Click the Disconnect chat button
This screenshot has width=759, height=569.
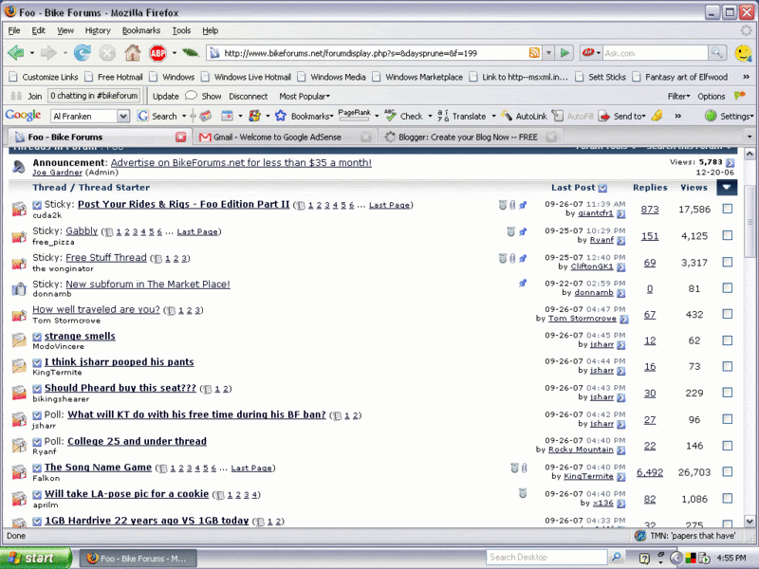click(x=249, y=97)
